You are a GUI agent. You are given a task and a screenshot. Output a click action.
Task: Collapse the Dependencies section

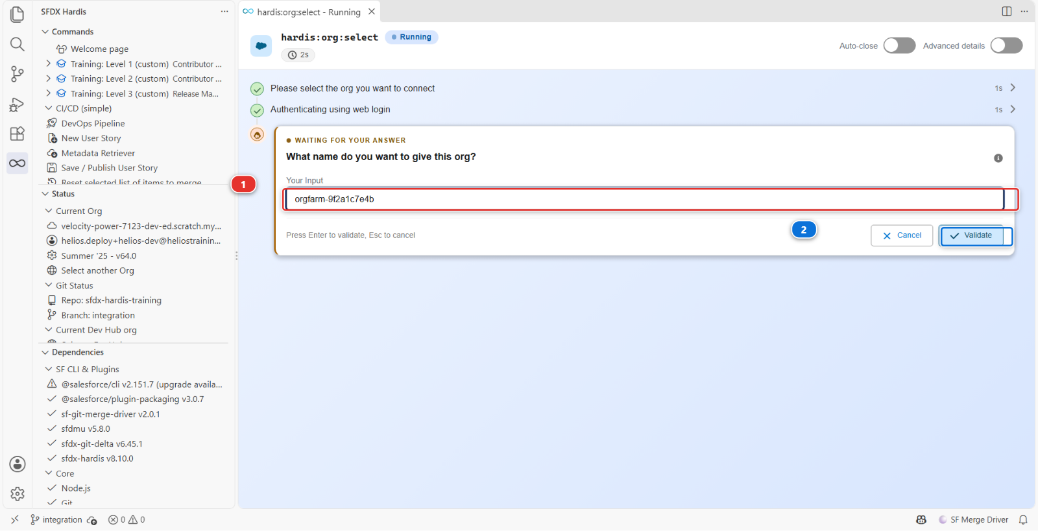tap(45, 352)
